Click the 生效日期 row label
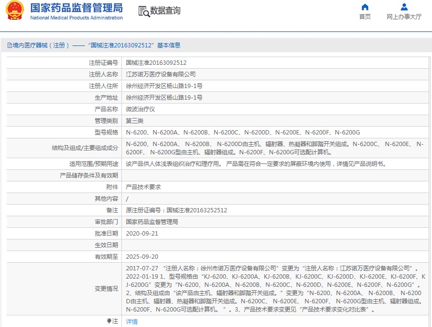 [x=106, y=245]
